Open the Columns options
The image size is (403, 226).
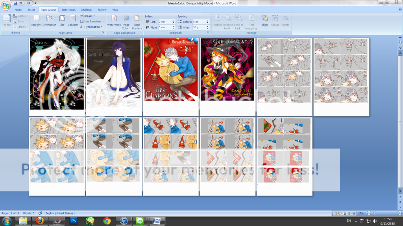(73, 21)
